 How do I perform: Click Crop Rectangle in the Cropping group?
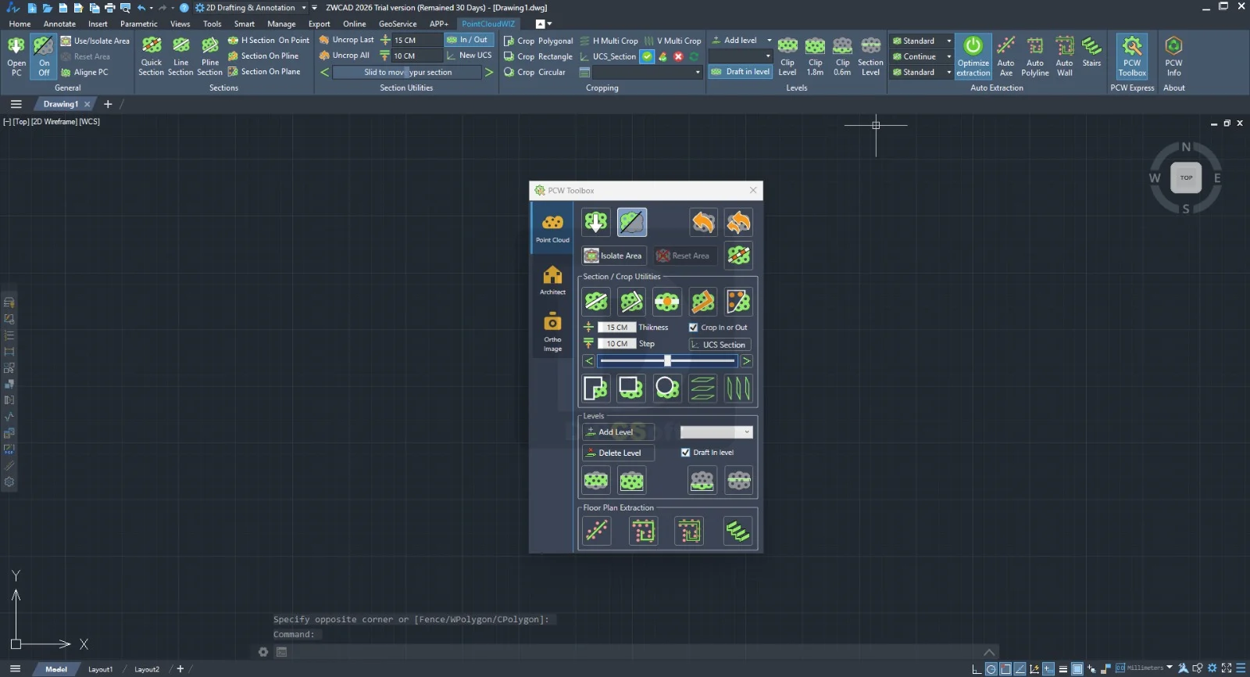click(x=538, y=56)
